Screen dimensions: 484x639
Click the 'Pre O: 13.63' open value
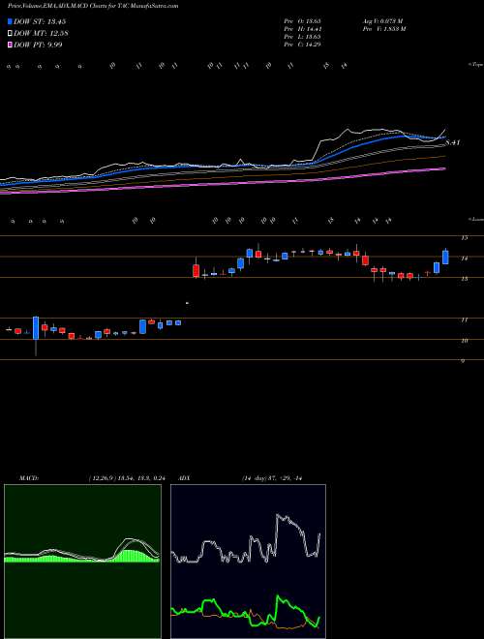[302, 20]
